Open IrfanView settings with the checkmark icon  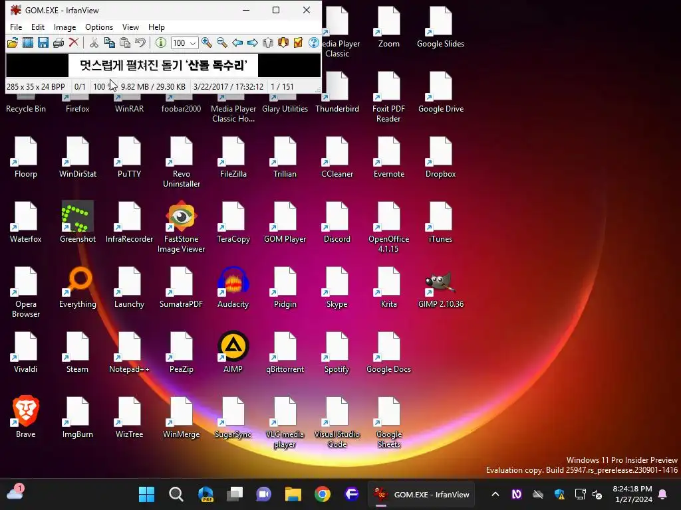[x=299, y=42]
